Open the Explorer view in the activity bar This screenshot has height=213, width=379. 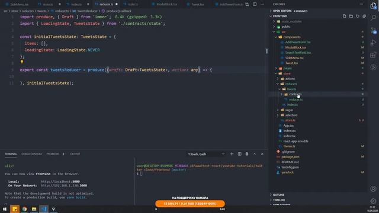click(373, 5)
